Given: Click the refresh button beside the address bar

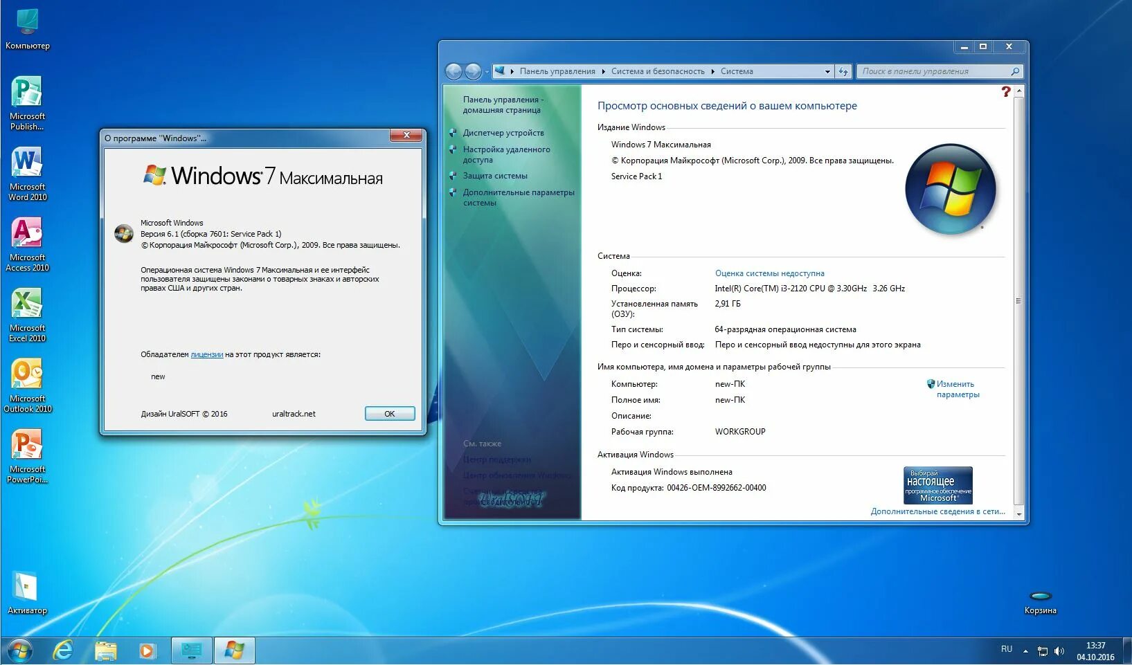Looking at the screenshot, I should [x=843, y=71].
